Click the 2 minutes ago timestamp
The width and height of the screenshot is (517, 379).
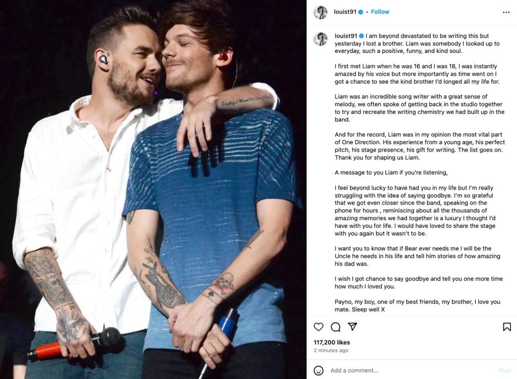[x=331, y=350]
